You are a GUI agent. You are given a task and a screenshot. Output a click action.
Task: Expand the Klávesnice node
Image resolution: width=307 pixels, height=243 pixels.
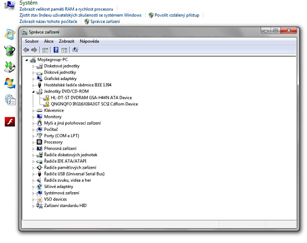coord(33,111)
